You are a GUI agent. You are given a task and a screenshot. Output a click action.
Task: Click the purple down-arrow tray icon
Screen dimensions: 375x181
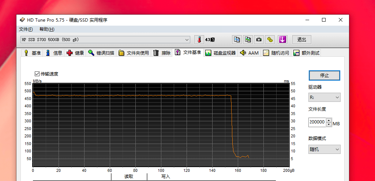(282, 40)
